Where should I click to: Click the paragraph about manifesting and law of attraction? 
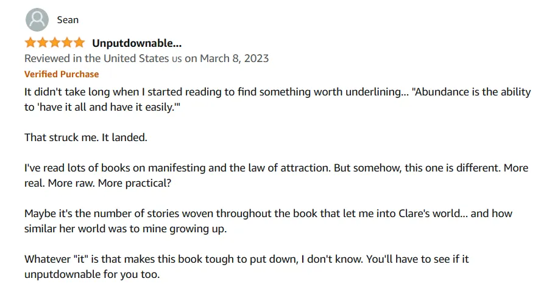coord(276,175)
